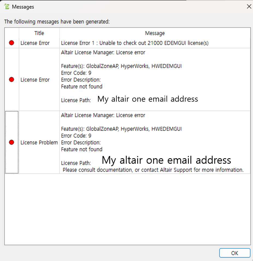Select the Message column header
The width and height of the screenshot is (253, 261).
coord(155,33)
